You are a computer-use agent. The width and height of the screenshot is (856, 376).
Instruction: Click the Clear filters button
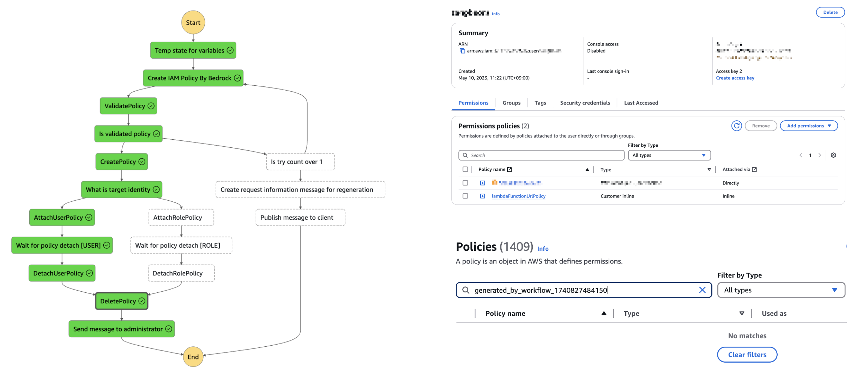pyautogui.click(x=747, y=354)
